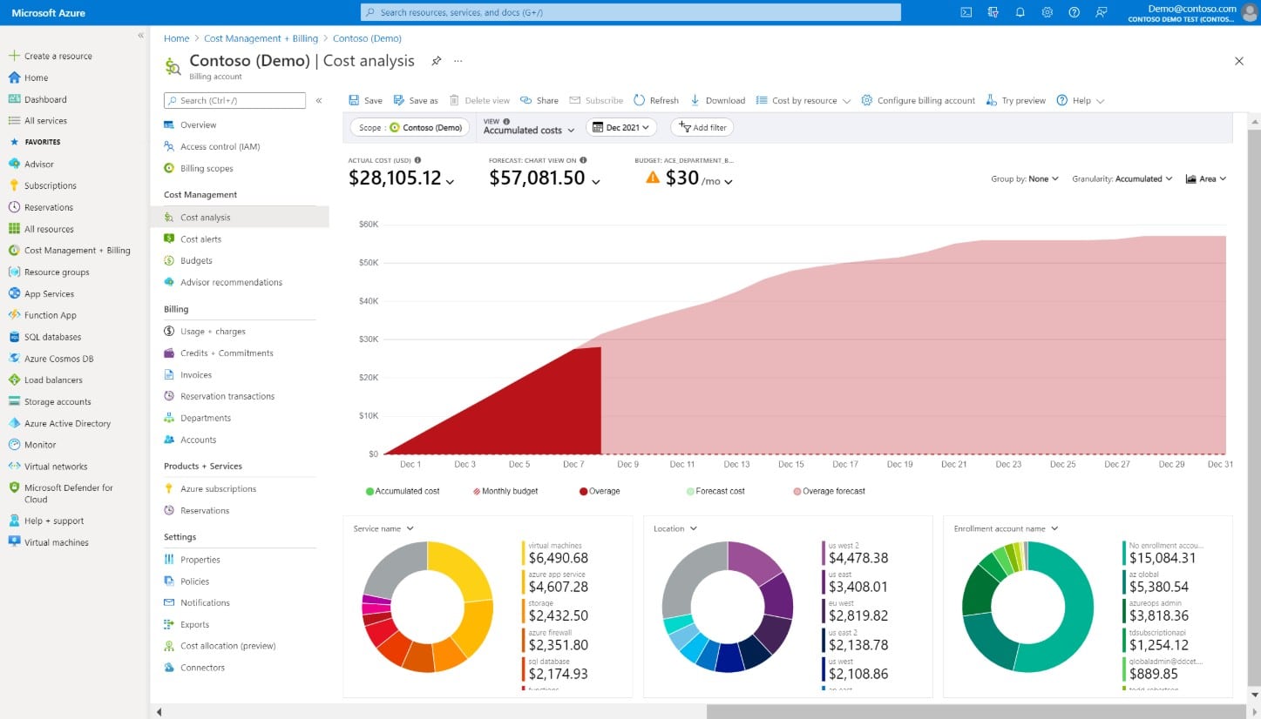This screenshot has width=1261, height=719.
Task: Pin the Cost analysis view
Action: point(437,61)
